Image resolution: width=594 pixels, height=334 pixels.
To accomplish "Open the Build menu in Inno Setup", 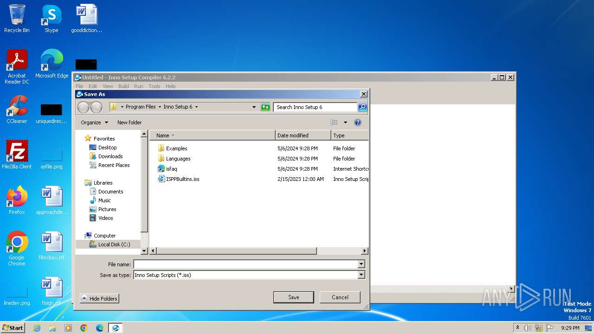I will (x=123, y=86).
